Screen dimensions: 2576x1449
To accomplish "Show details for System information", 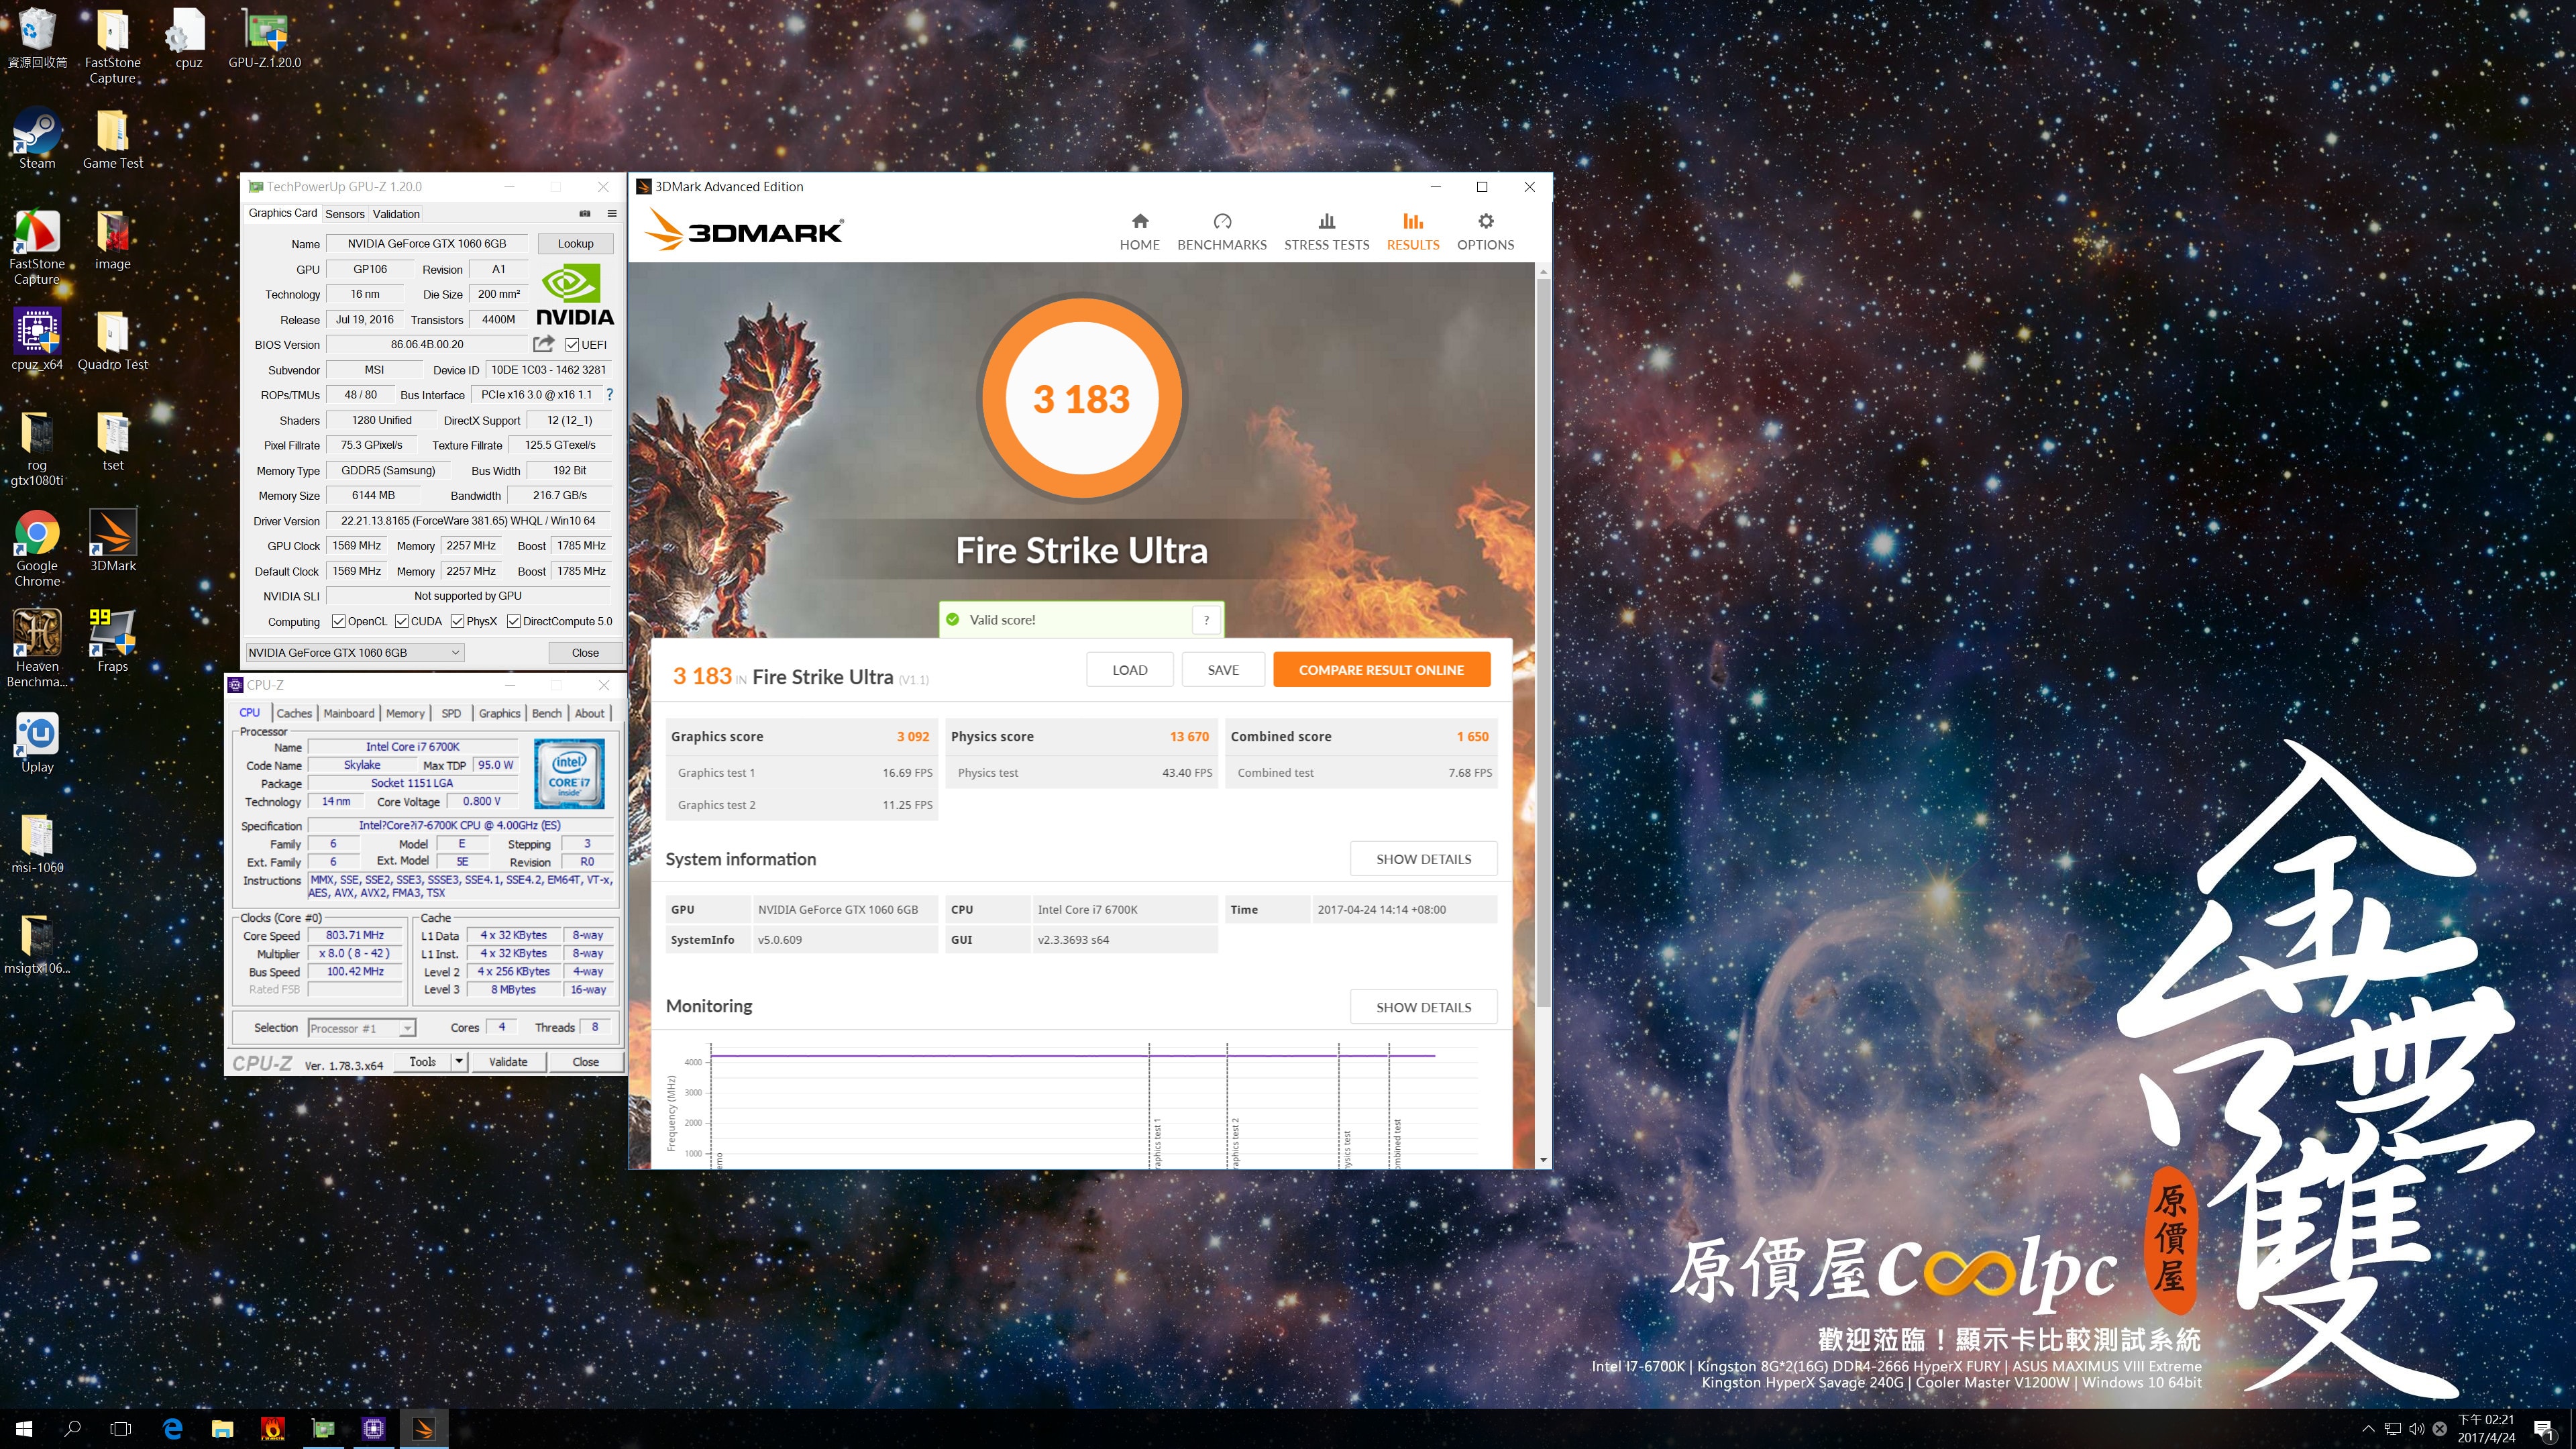I will 1423,859.
